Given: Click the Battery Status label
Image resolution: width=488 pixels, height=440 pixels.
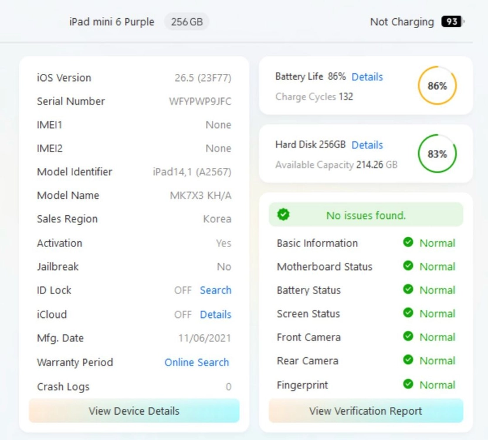Looking at the screenshot, I should click(x=309, y=290).
